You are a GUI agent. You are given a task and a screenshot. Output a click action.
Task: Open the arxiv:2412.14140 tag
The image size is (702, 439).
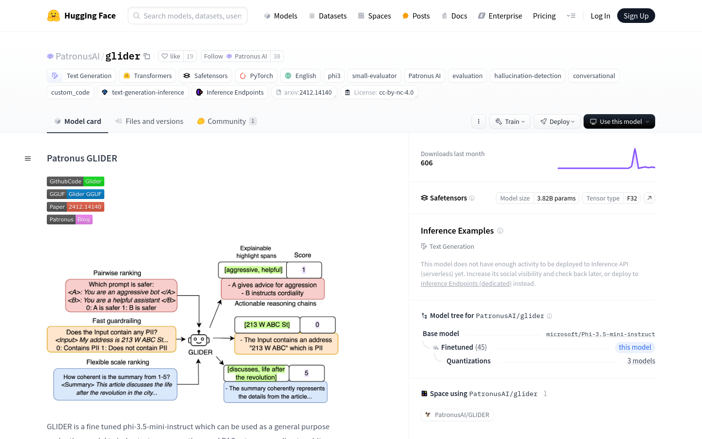point(304,92)
